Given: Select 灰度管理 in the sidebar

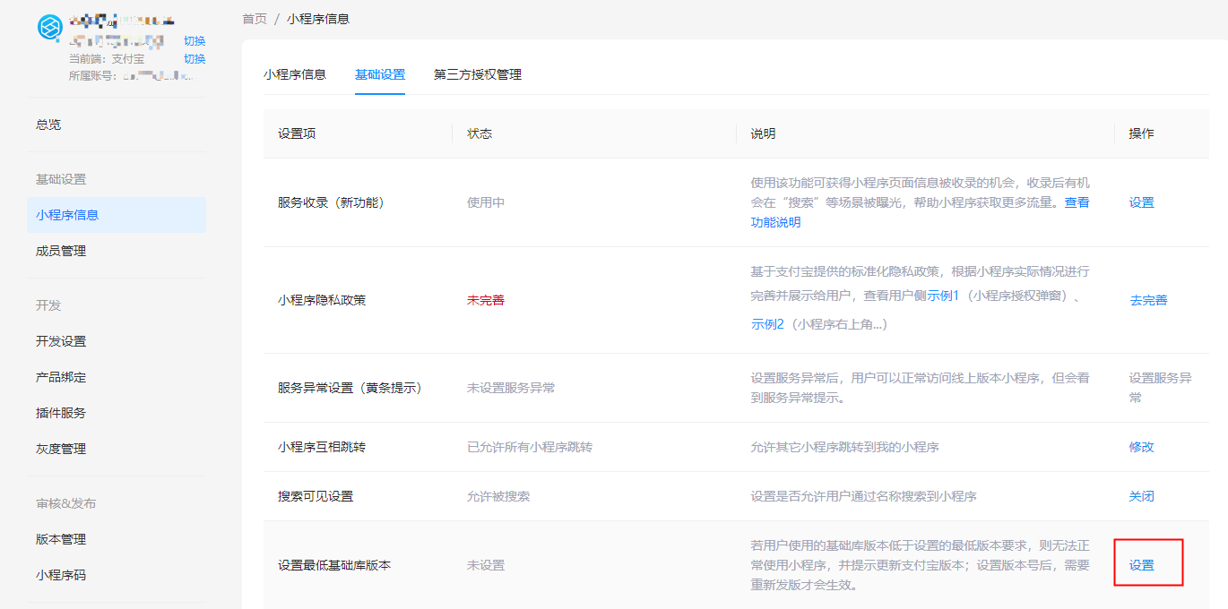Looking at the screenshot, I should coord(61,449).
